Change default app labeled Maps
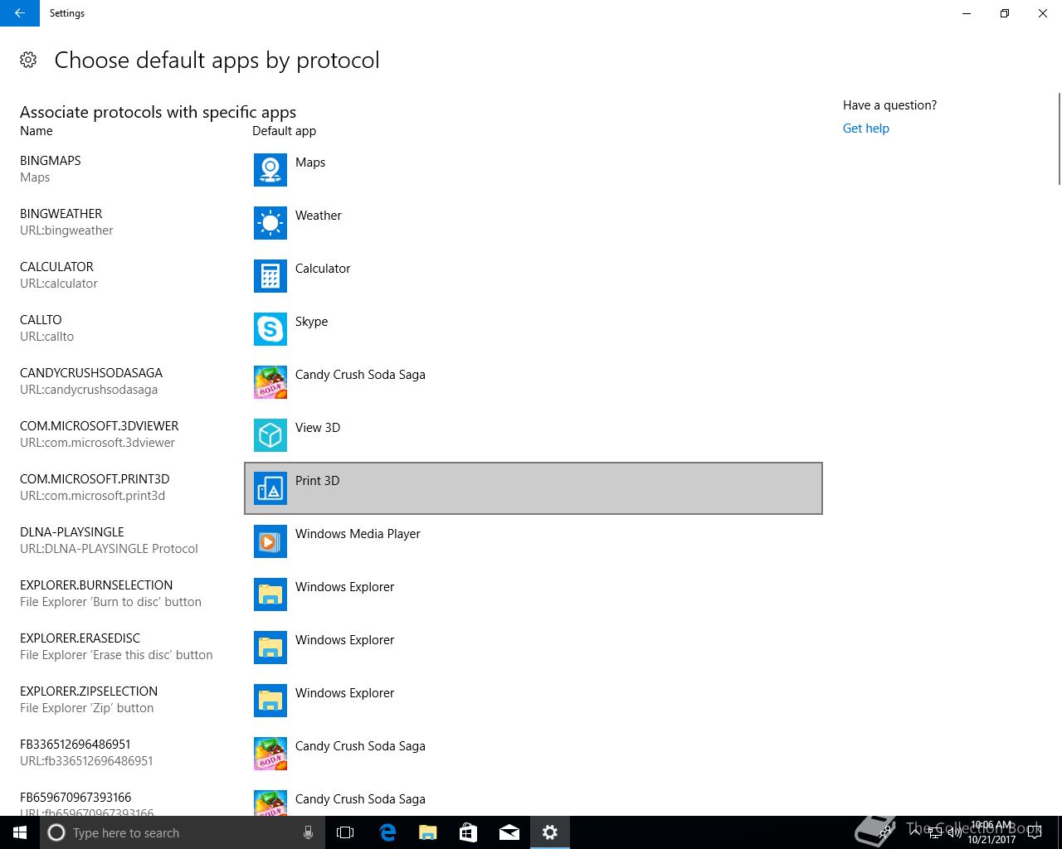 pos(533,170)
